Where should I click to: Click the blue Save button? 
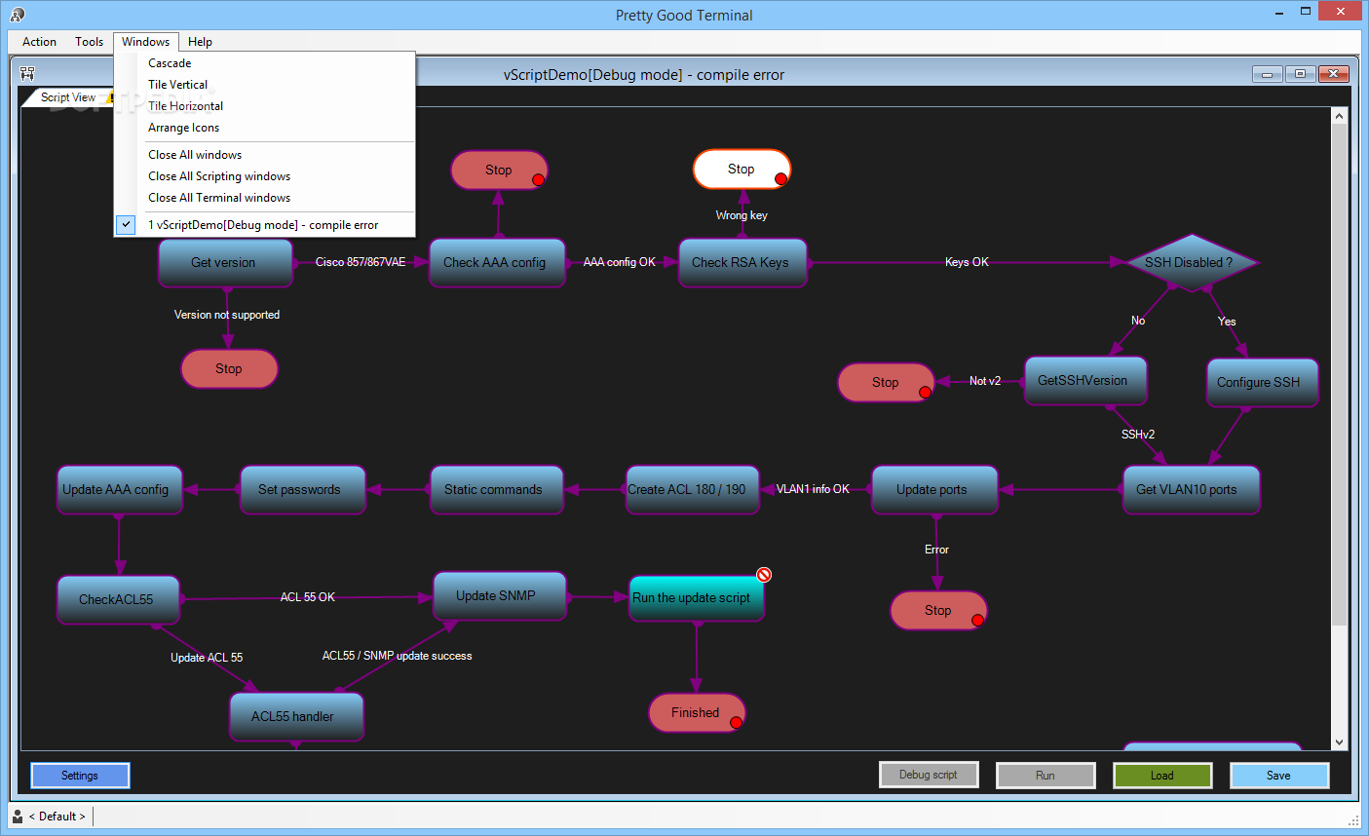(x=1279, y=776)
